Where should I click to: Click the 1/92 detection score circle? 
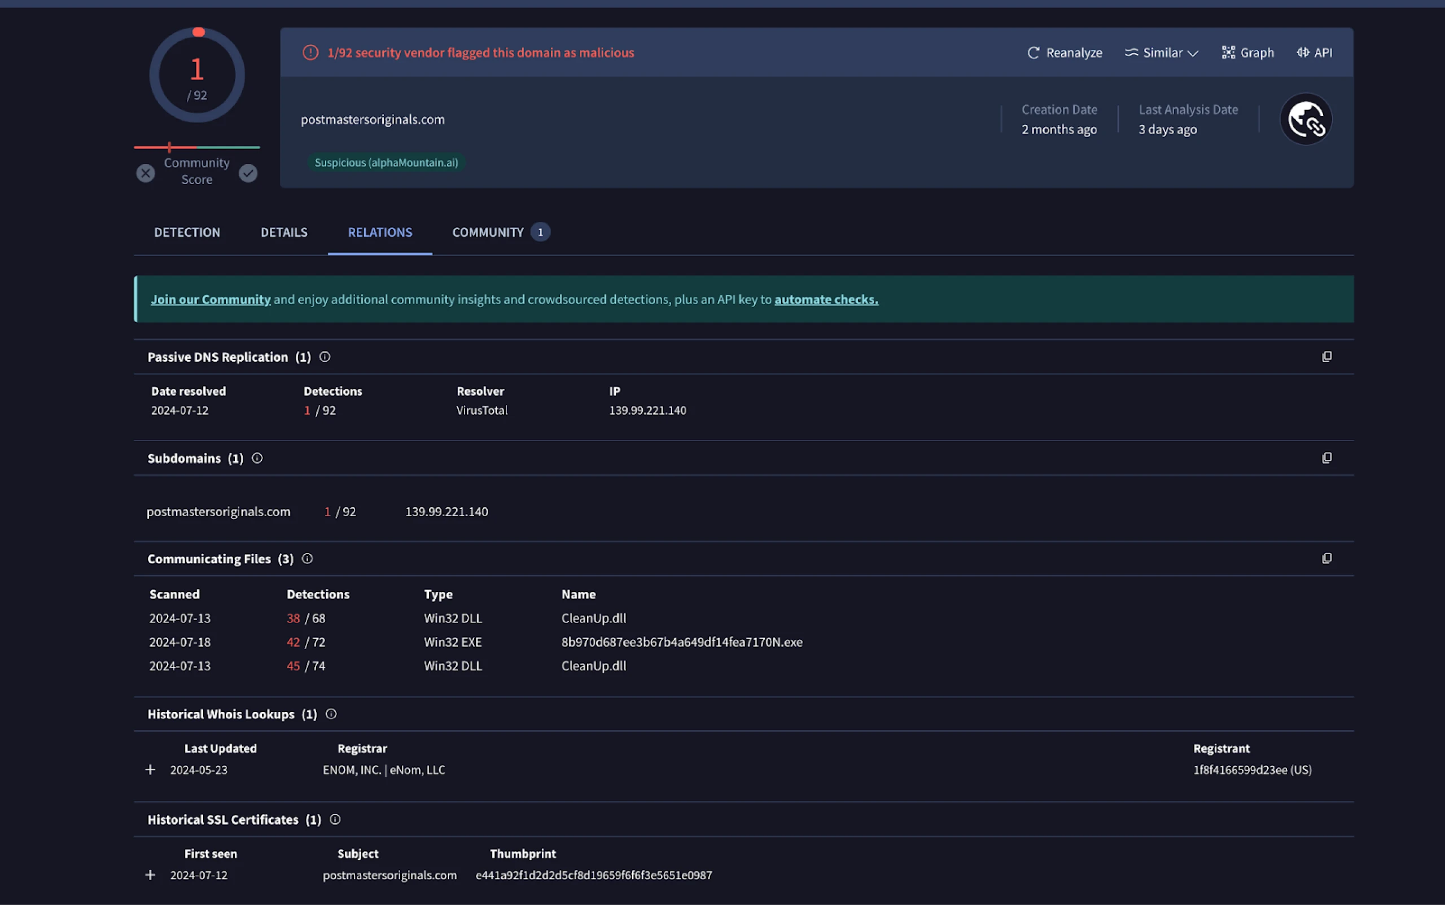[197, 75]
